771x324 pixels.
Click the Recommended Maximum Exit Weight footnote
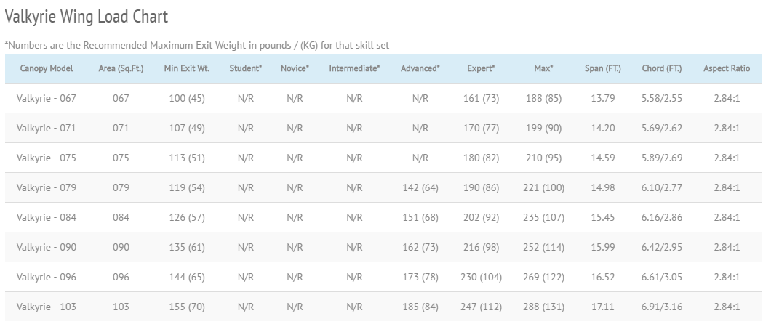pyautogui.click(x=196, y=45)
